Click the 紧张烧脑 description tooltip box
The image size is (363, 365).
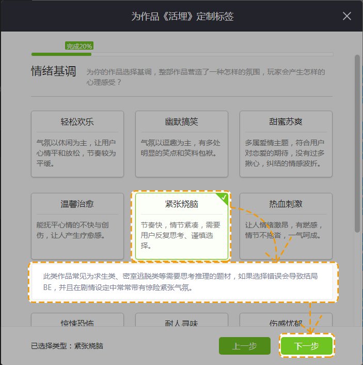(182, 282)
